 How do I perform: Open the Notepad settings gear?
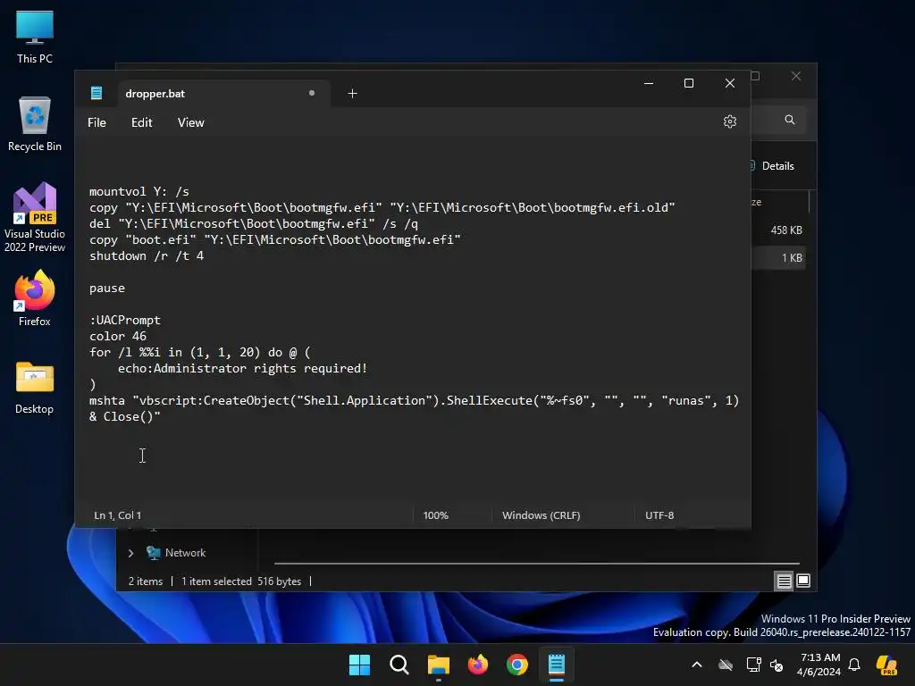pyautogui.click(x=729, y=121)
